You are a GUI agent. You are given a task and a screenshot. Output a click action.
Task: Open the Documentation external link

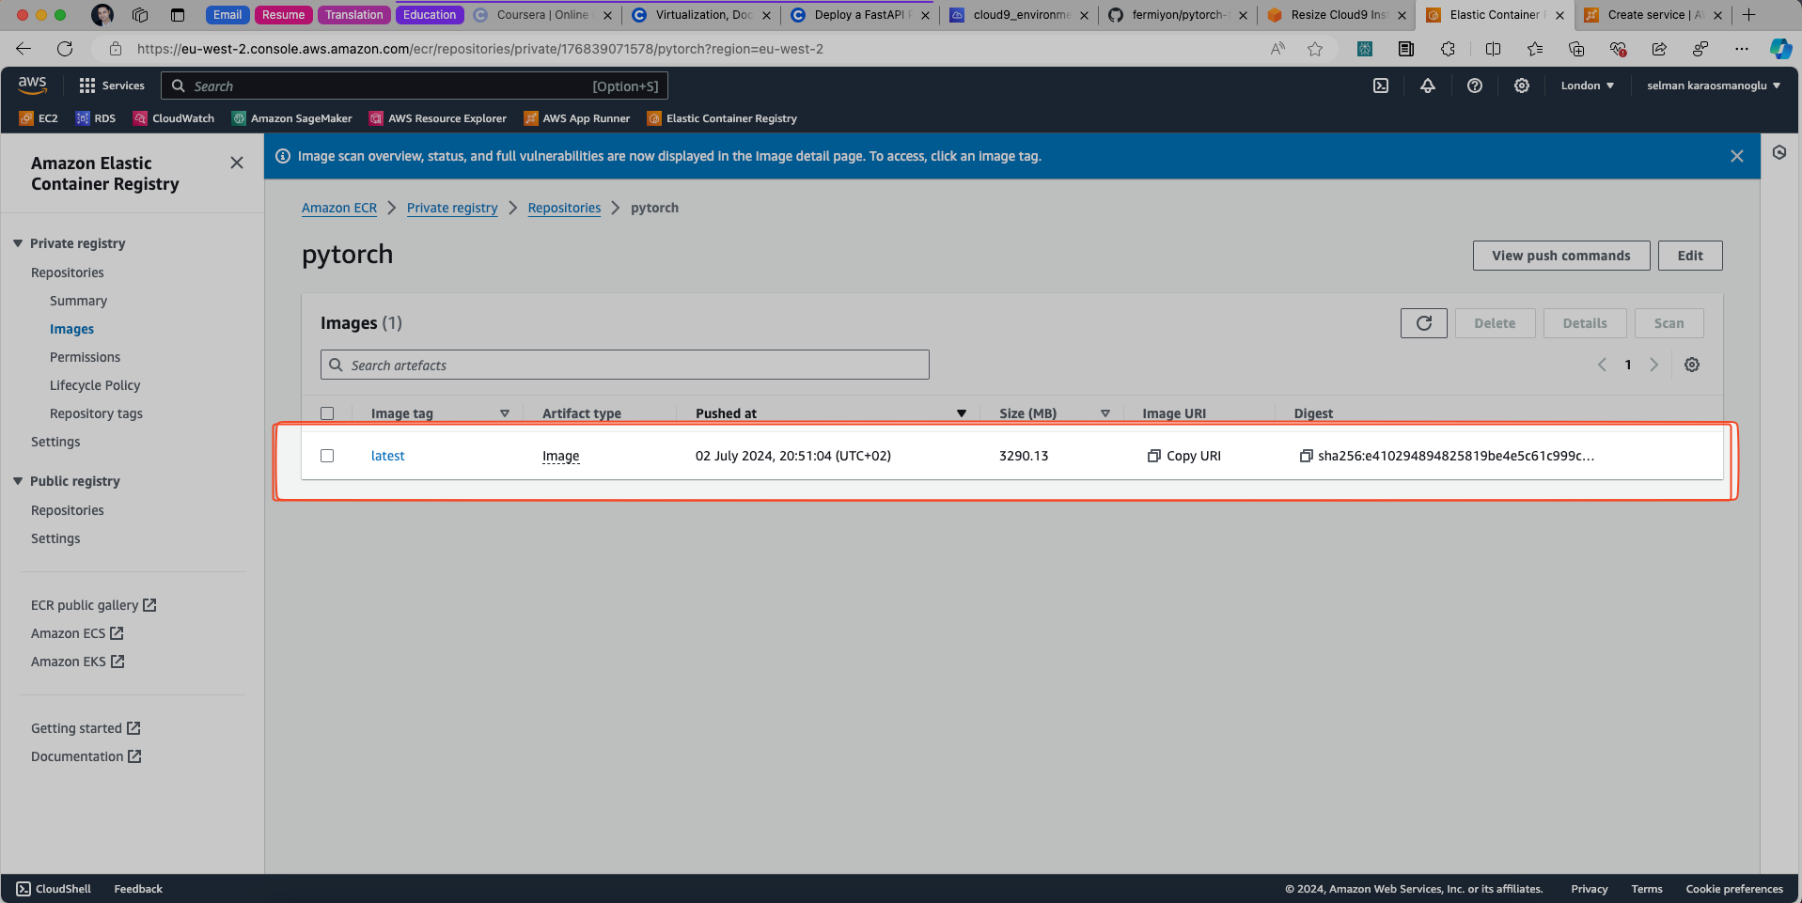tap(86, 756)
